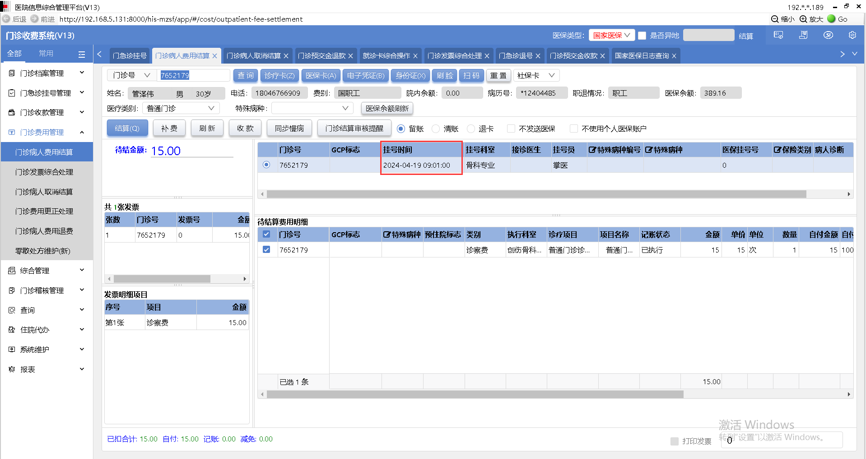
Task: Toggle the 打印发票 checkbox
Action: (x=675, y=441)
